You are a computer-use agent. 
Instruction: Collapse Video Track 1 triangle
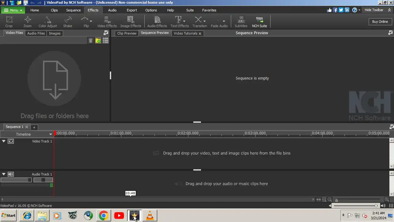pos(4,141)
